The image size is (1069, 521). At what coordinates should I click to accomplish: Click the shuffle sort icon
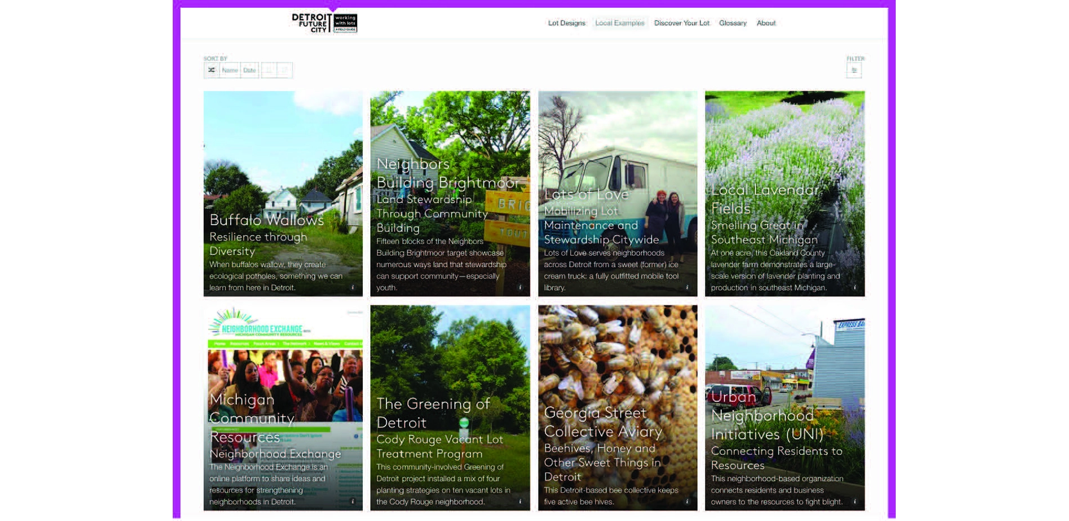(x=212, y=70)
